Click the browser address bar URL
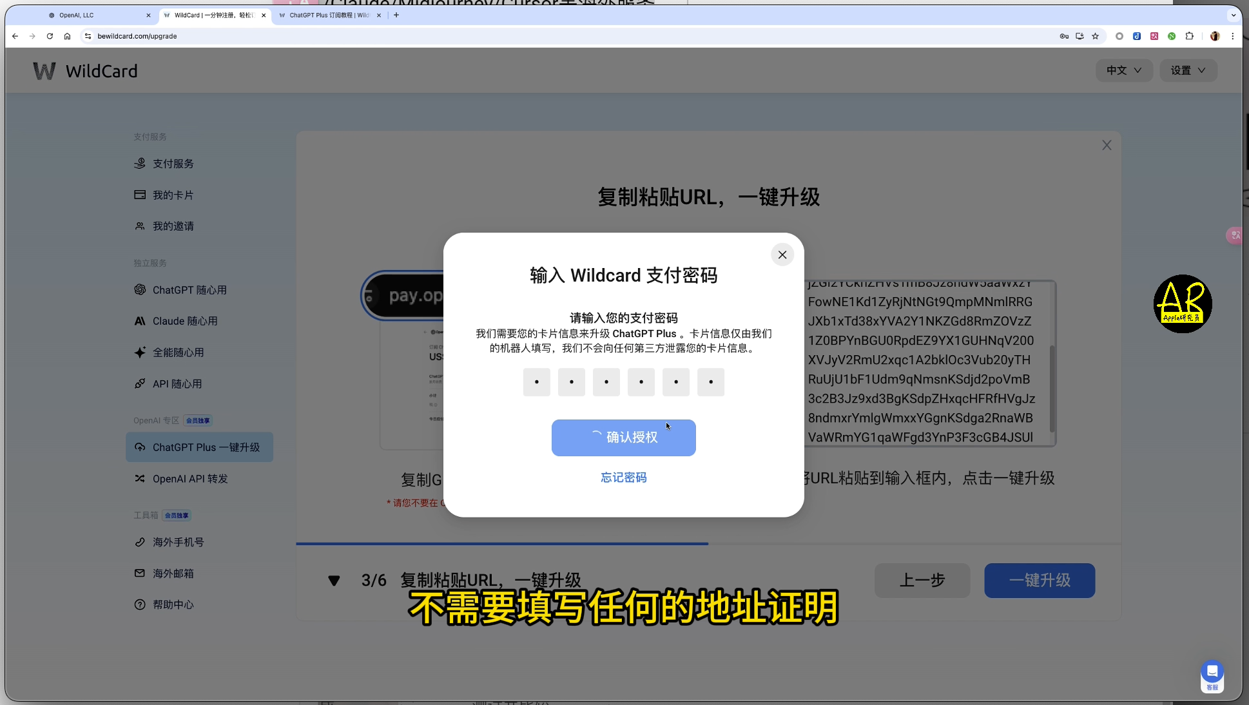Viewport: 1249px width, 705px height. click(137, 36)
